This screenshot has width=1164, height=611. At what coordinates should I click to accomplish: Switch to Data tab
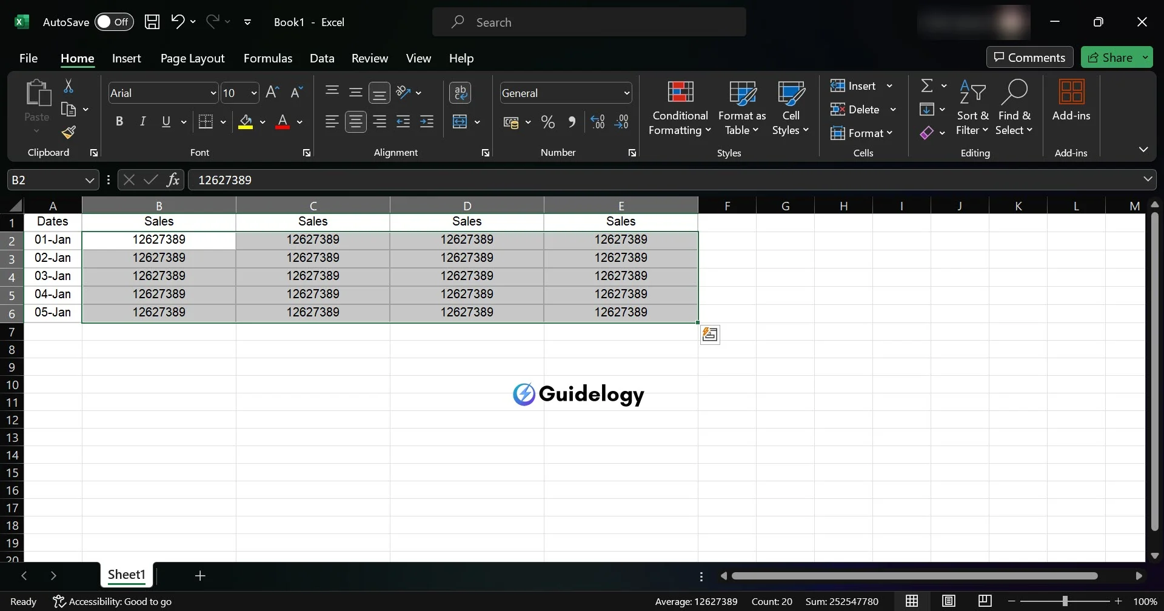point(322,58)
